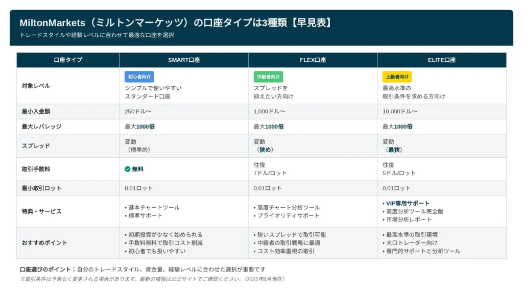Select the "変動（最狭）" spread cell

[442, 145]
